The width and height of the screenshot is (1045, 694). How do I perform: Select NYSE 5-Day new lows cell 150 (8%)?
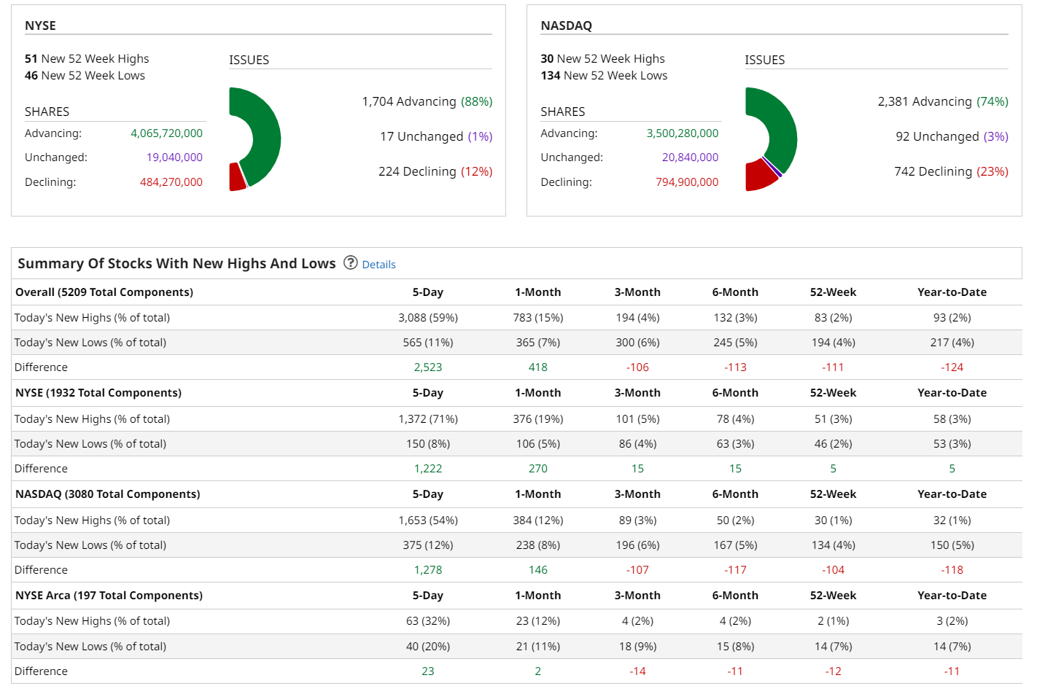coord(428,444)
